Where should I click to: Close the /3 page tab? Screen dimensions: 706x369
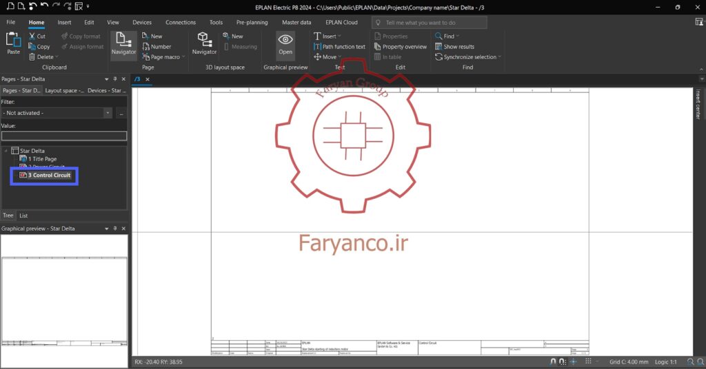coord(148,79)
